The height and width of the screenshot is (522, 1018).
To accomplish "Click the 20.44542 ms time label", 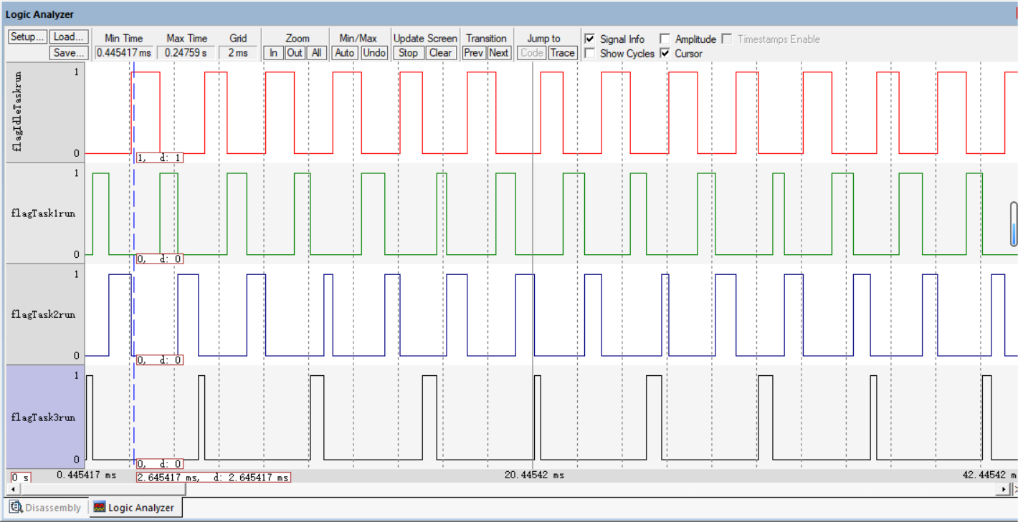I will click(534, 475).
